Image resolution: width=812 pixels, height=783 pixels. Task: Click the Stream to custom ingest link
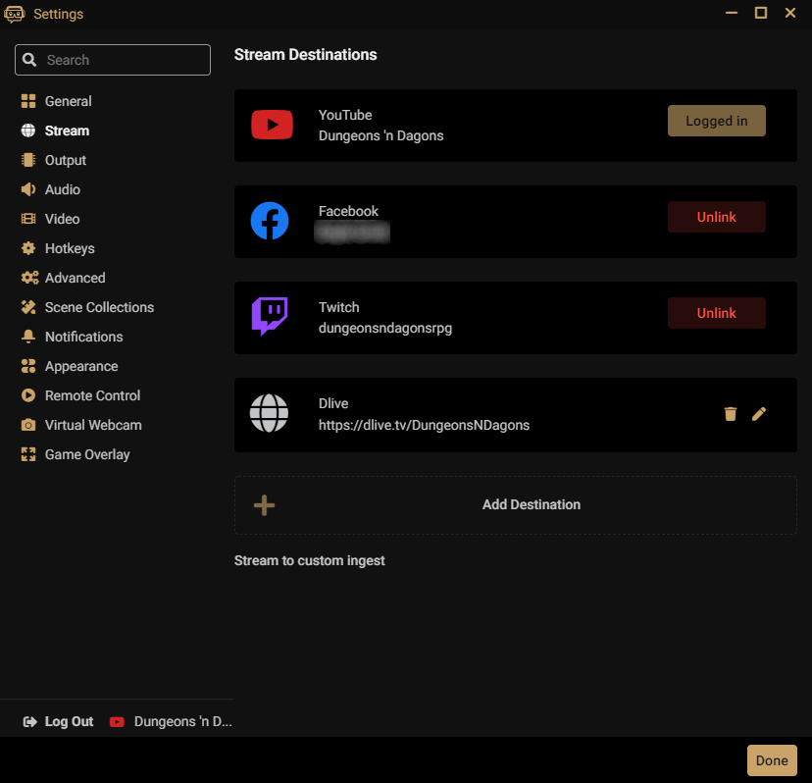tap(309, 560)
